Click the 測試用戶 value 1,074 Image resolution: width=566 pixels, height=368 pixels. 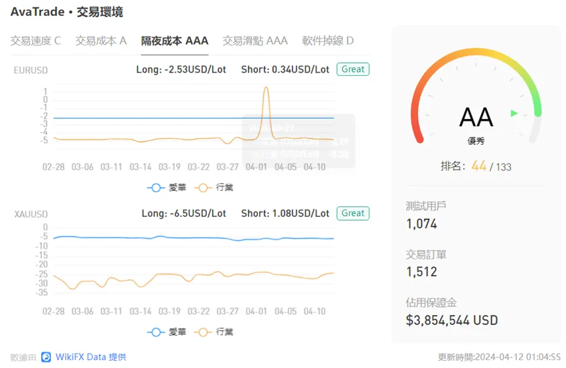421,224
